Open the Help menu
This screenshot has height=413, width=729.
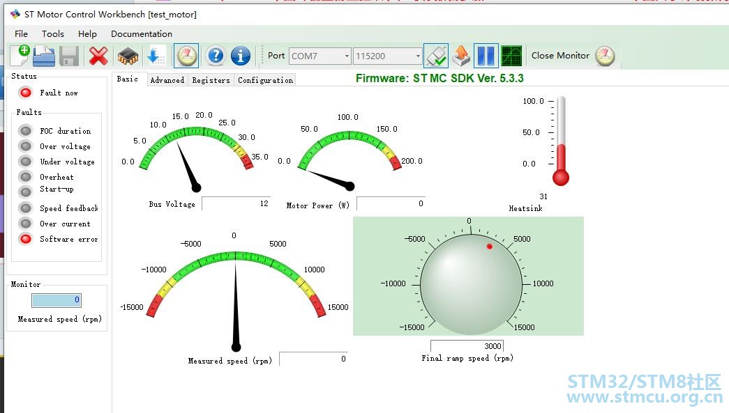tap(87, 34)
